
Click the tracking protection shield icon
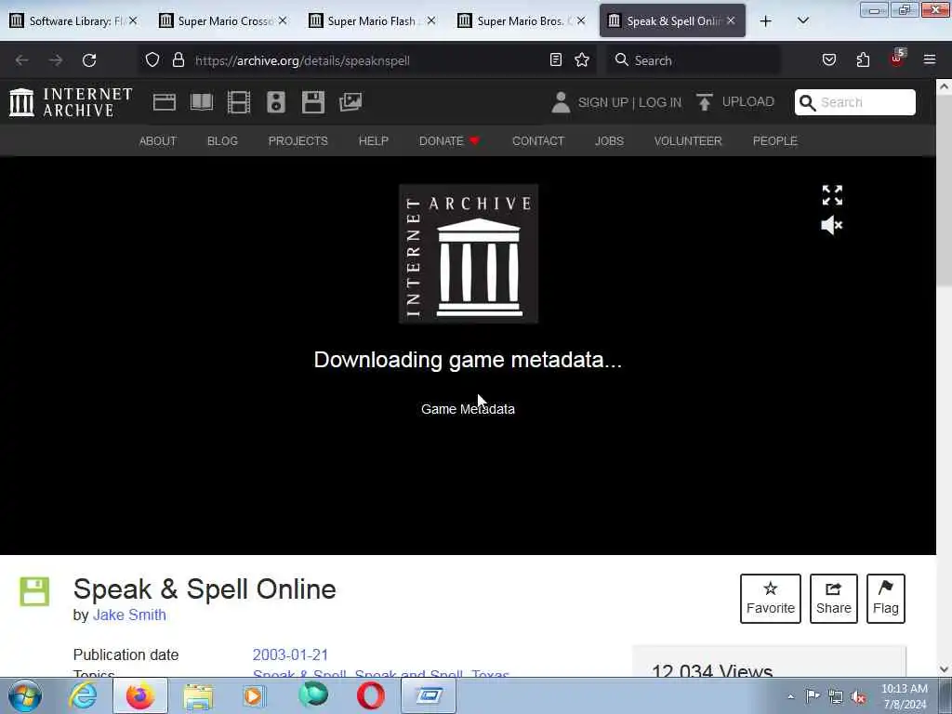(152, 60)
